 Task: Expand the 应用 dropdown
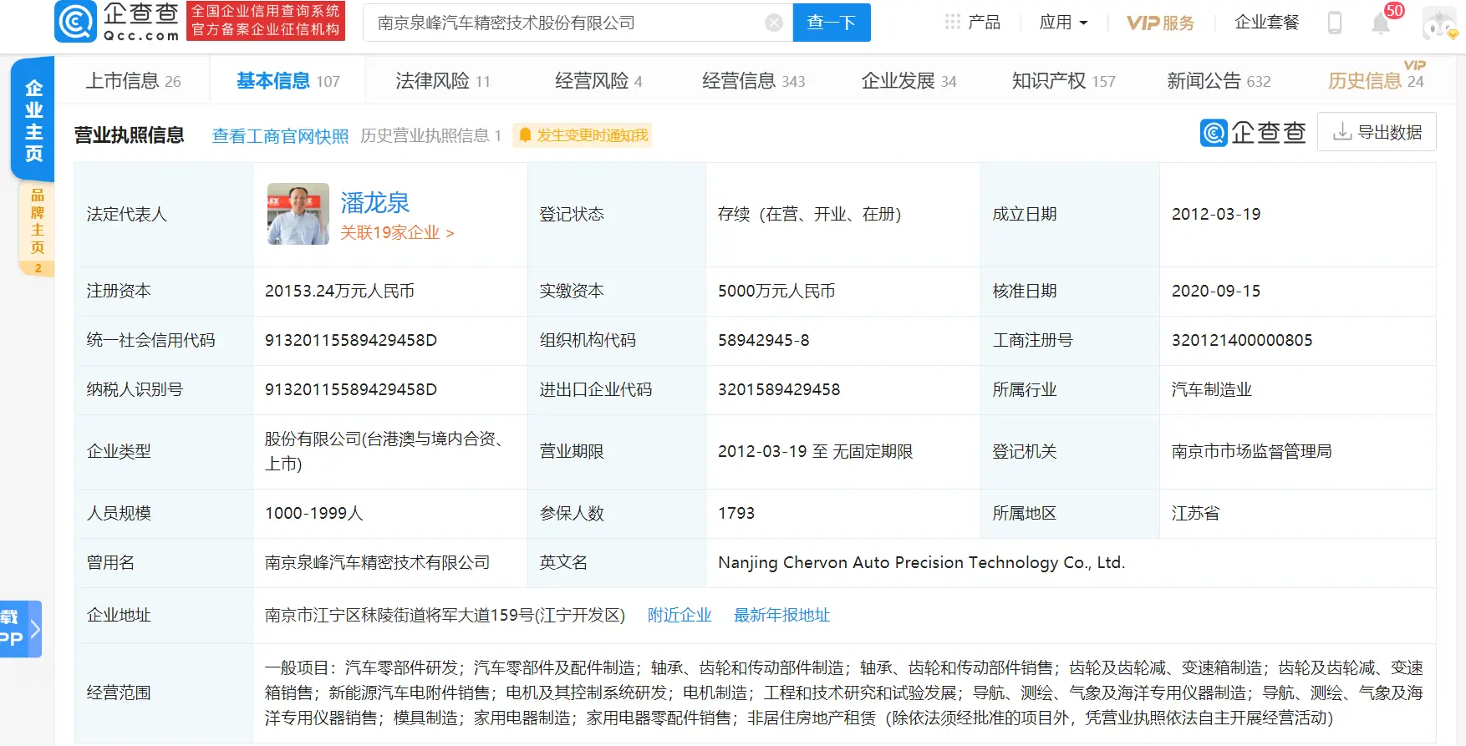1063,23
